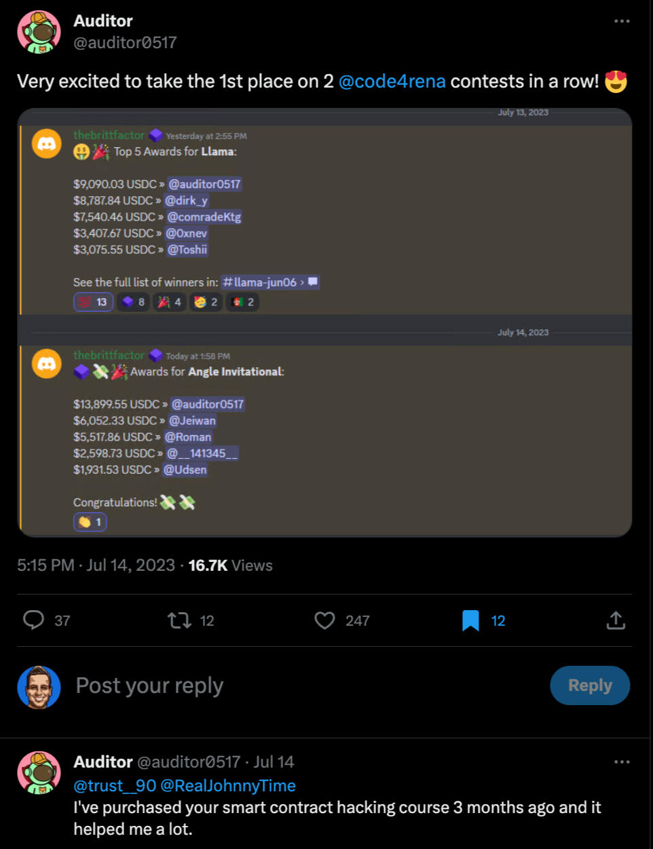Click the 16.7K Views count
Viewport: 653px width, 849px height.
click(x=230, y=565)
